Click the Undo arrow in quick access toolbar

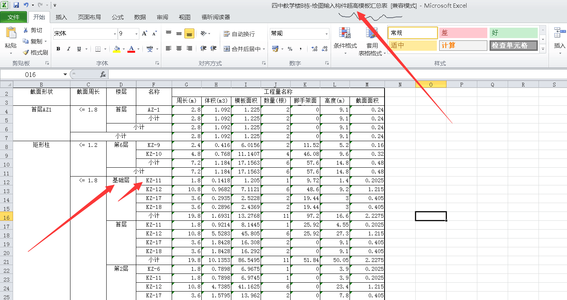point(26,5)
